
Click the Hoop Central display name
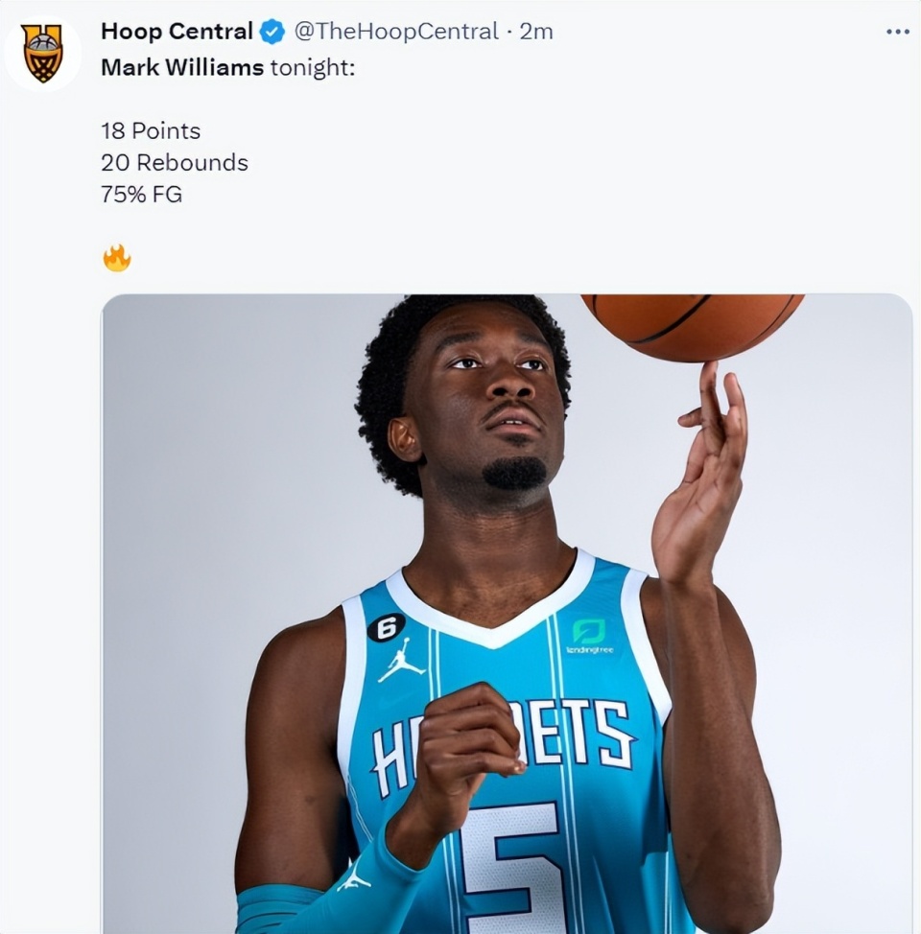(177, 32)
